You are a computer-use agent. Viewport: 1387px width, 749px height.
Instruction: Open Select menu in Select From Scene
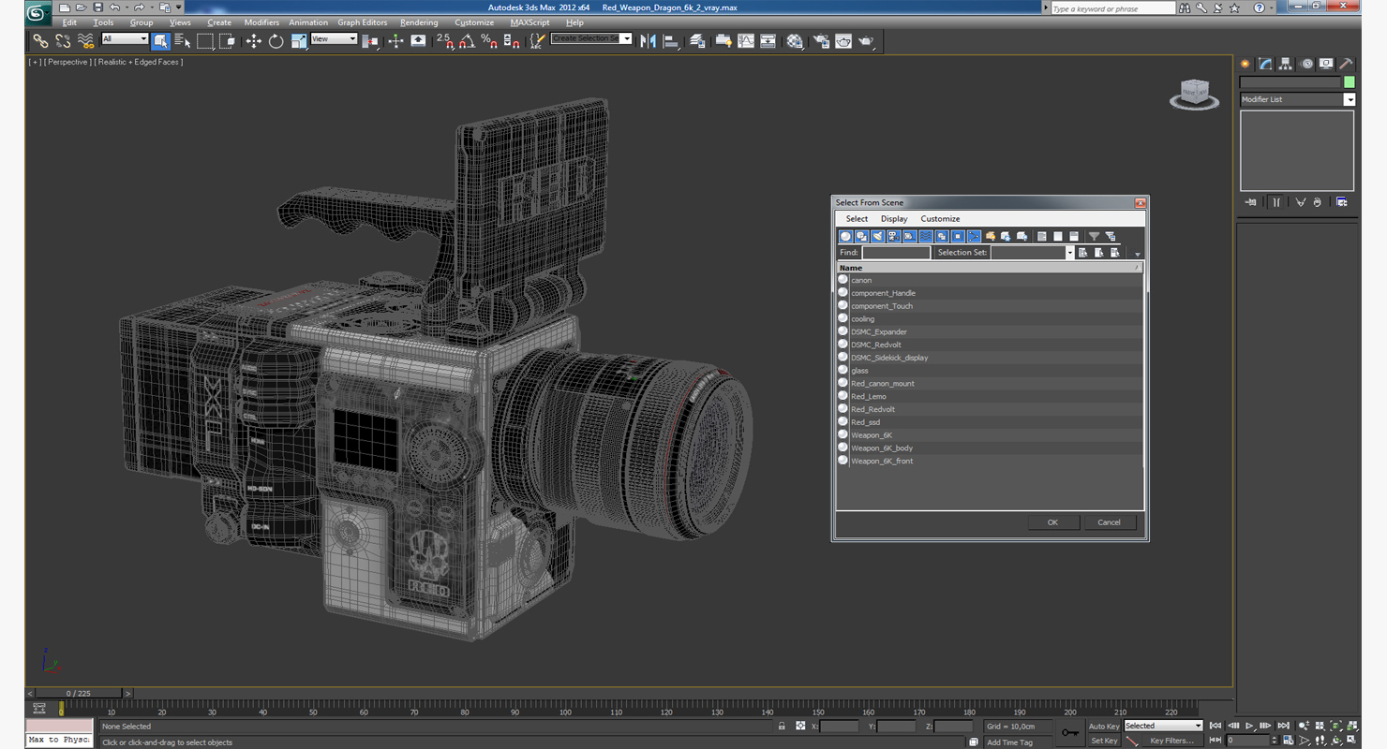pos(857,219)
